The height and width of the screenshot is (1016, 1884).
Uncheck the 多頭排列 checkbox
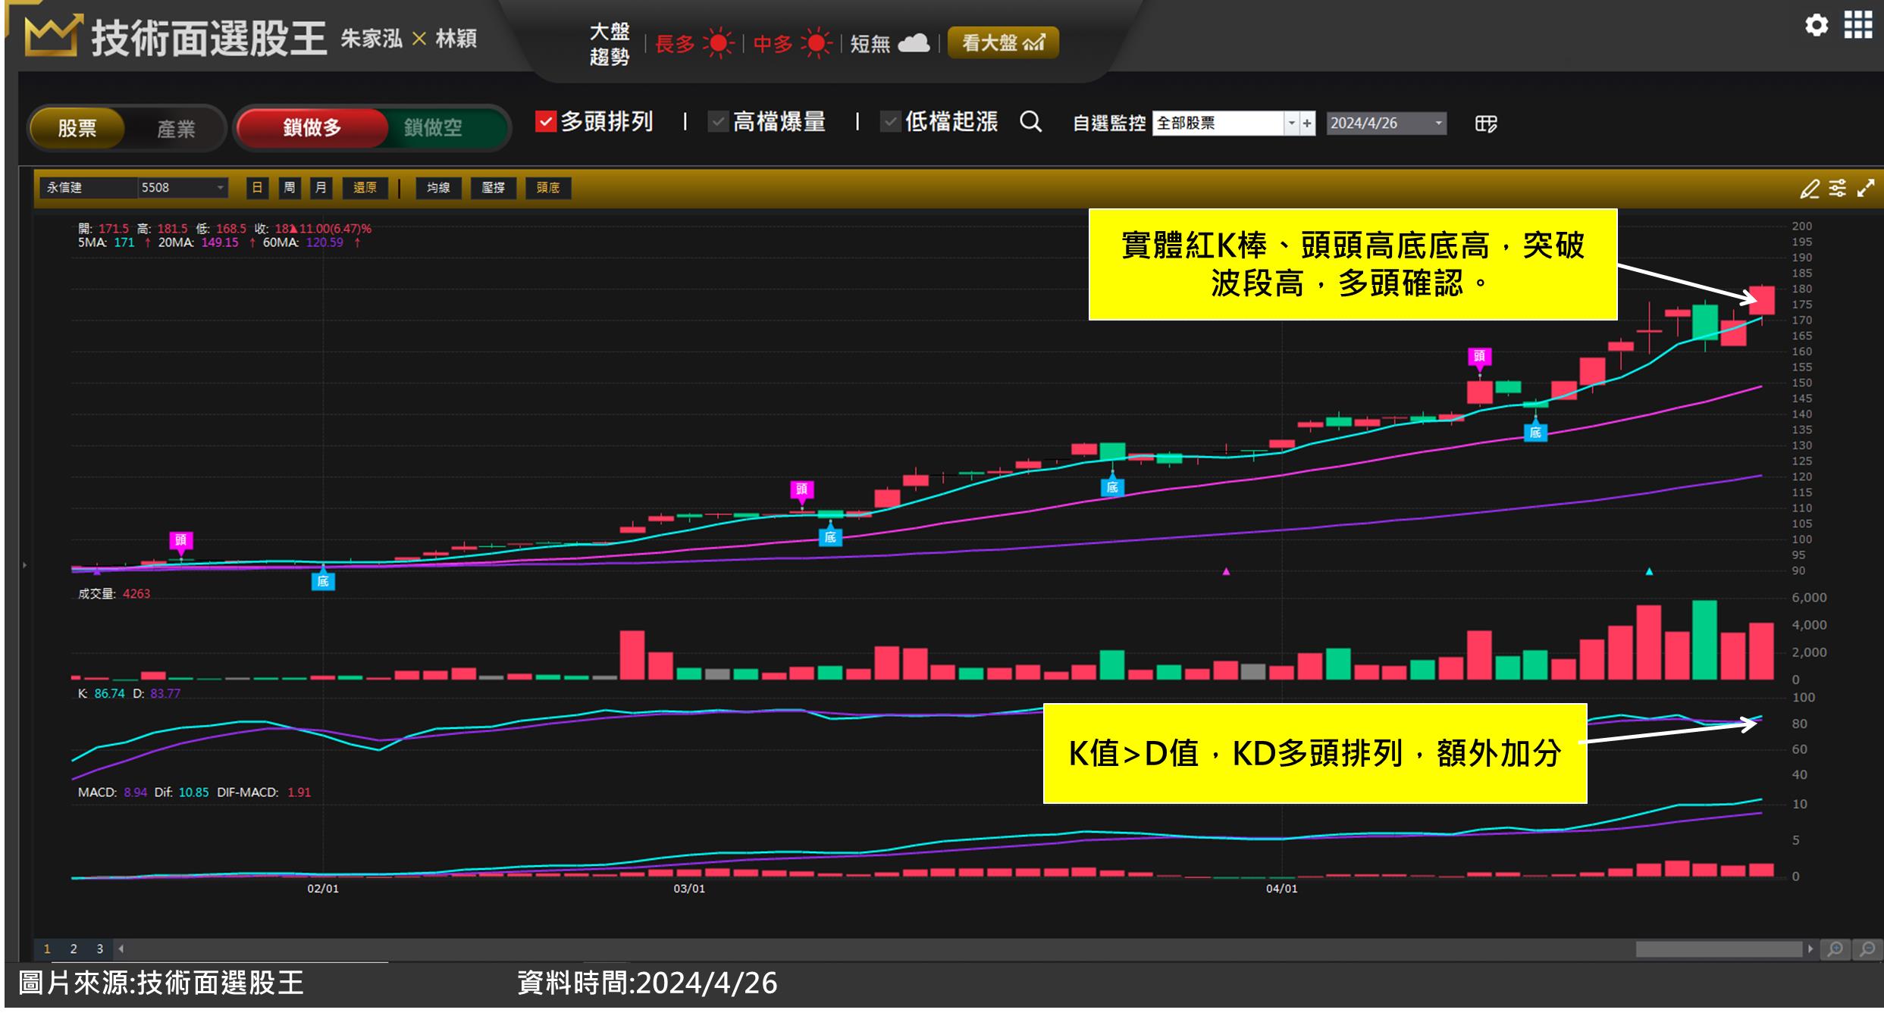(545, 121)
